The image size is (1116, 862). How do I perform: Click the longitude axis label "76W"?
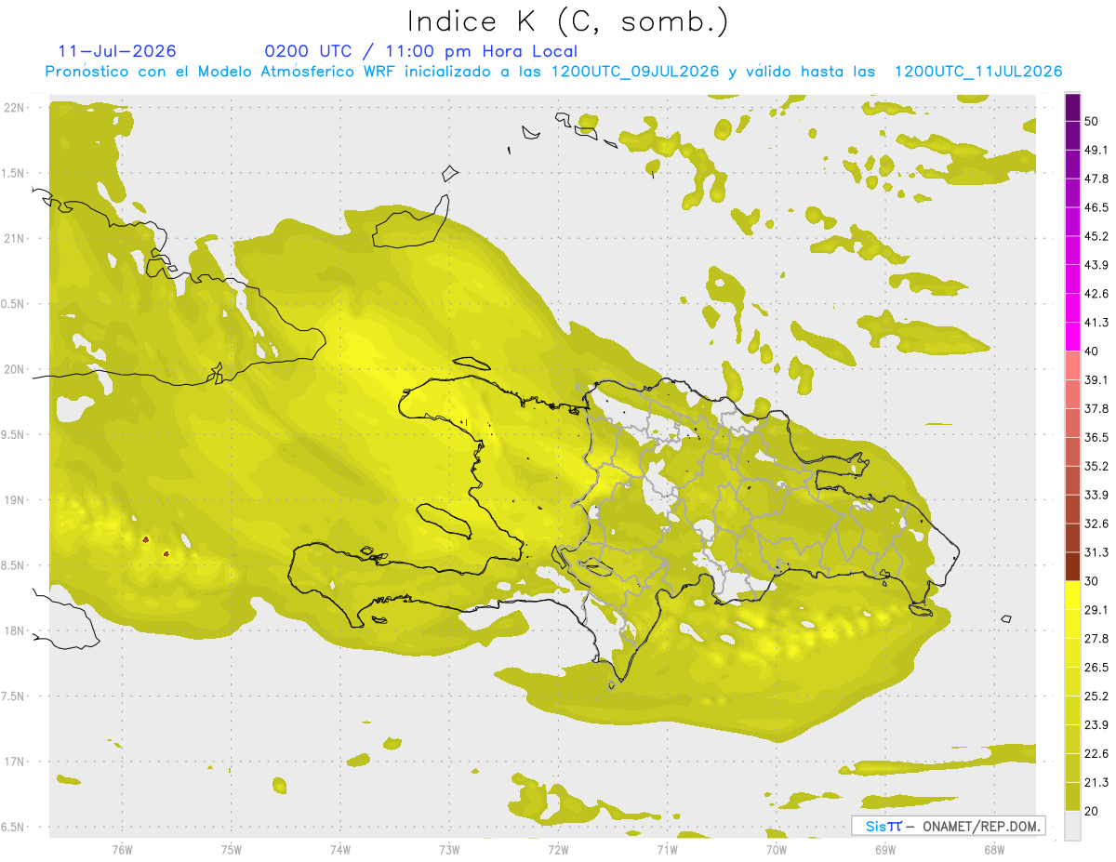tap(122, 850)
